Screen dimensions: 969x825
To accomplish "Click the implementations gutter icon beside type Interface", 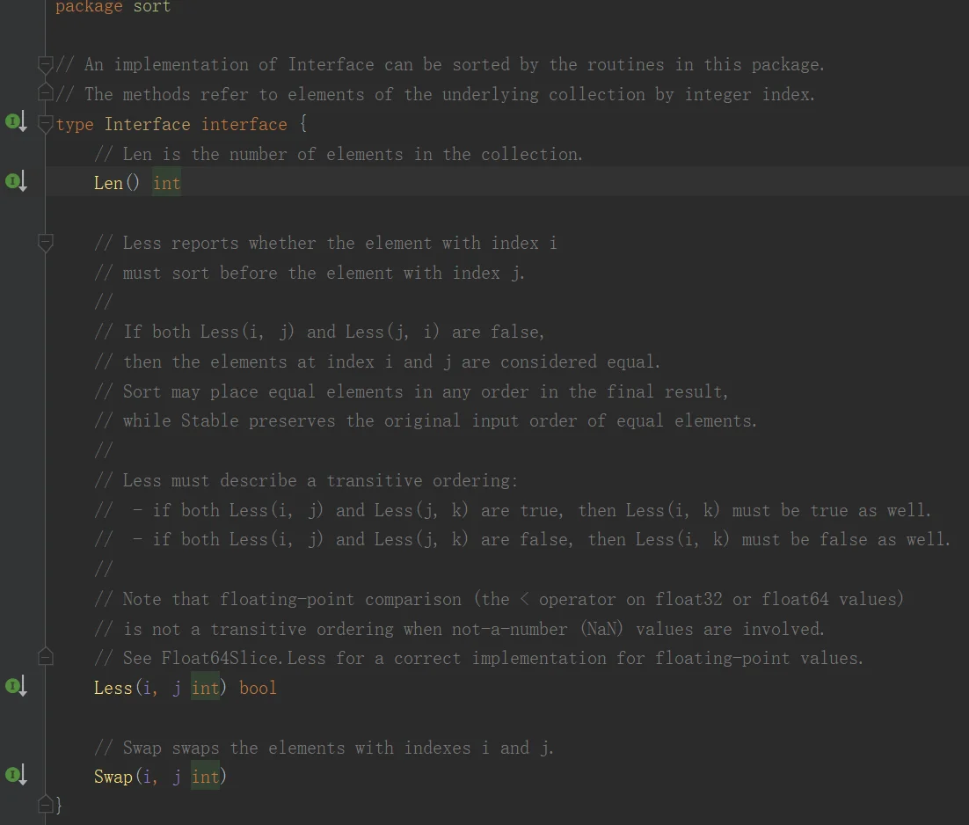I will (17, 122).
